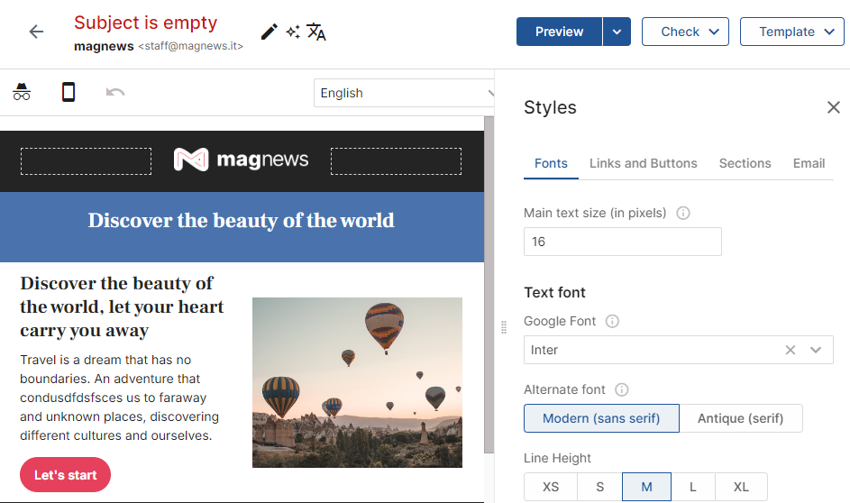
Task: Open the translate icon beside the subject
Action: point(316,32)
